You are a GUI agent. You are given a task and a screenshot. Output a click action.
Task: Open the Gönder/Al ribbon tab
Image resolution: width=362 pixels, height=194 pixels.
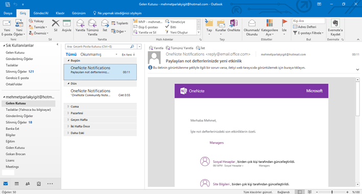point(41,13)
